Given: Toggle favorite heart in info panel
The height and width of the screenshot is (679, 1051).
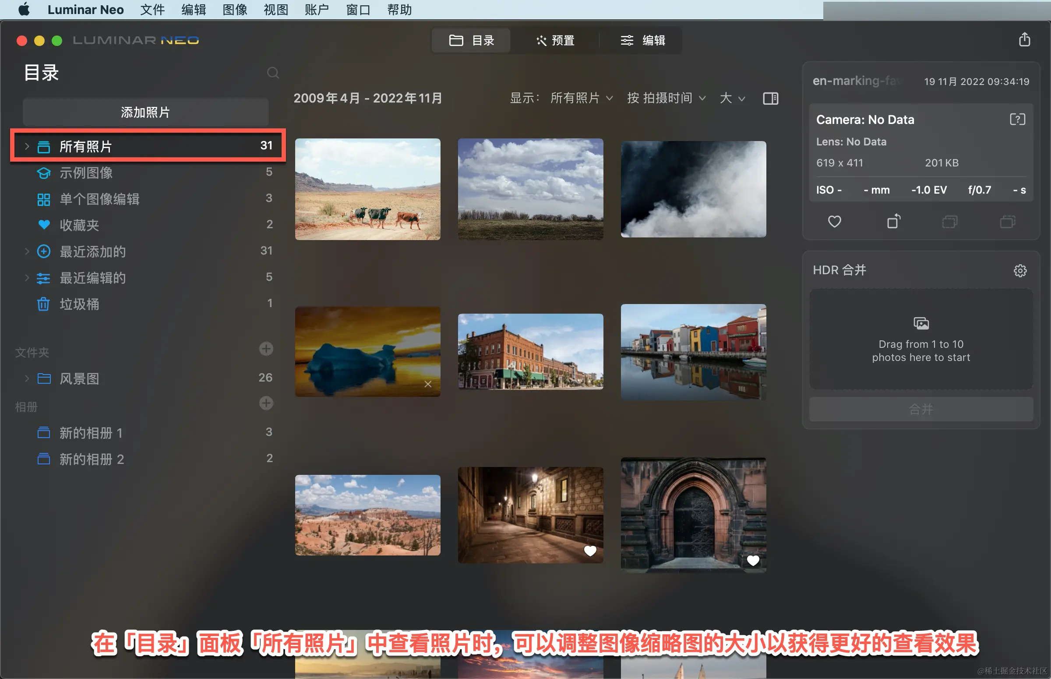Looking at the screenshot, I should 834,221.
